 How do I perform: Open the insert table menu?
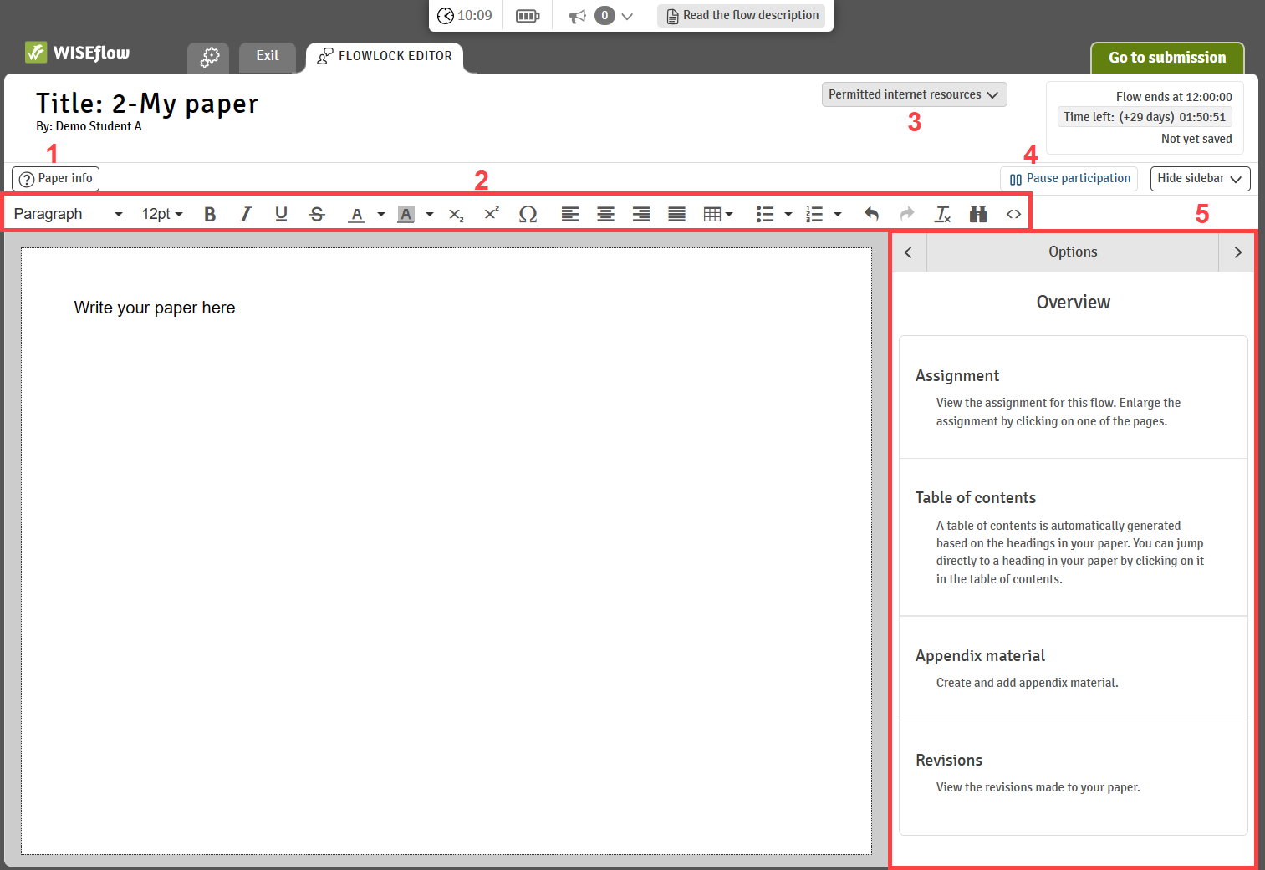[x=718, y=214]
